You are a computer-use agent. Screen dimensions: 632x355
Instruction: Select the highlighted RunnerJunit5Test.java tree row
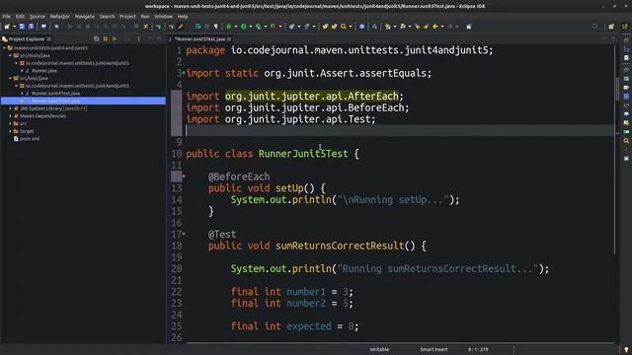point(83,101)
